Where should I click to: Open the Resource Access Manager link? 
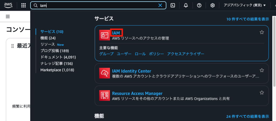click(137, 93)
